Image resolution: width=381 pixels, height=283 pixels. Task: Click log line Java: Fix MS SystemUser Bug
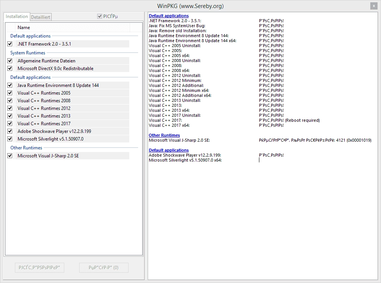pos(177,26)
